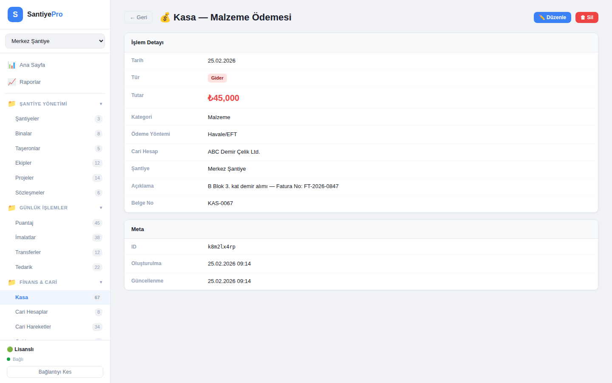Click the Günlük İşlemler folder icon
Viewport: 612px width, 383px height.
point(12,208)
